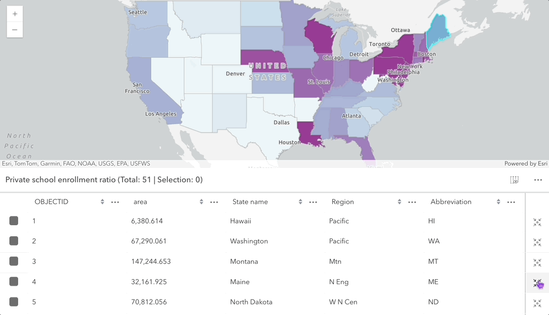Sort by the OBJECTID column arrows
549x315 pixels.
pyautogui.click(x=102, y=202)
